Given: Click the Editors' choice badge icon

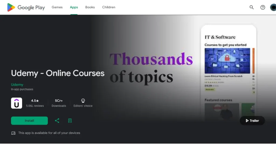Looking at the screenshot, I should [83, 101].
